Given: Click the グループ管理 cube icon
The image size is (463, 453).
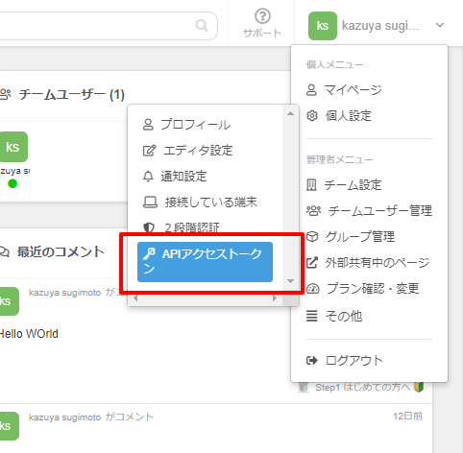Looking at the screenshot, I should pos(312,237).
